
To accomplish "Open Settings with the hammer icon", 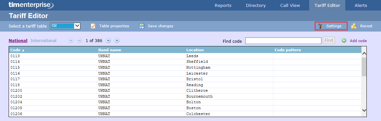I will coord(320,26).
